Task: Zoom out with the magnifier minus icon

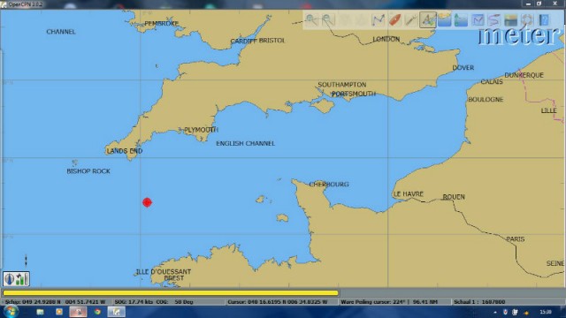Action: tap(328, 19)
